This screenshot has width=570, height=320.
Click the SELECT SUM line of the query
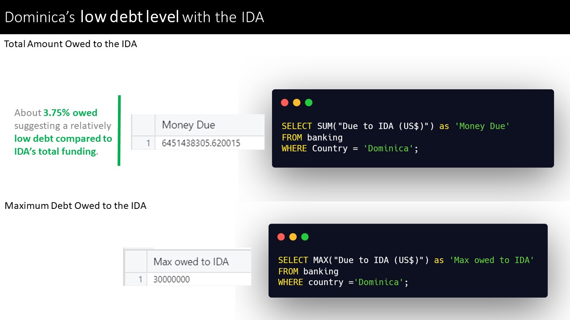(395, 126)
